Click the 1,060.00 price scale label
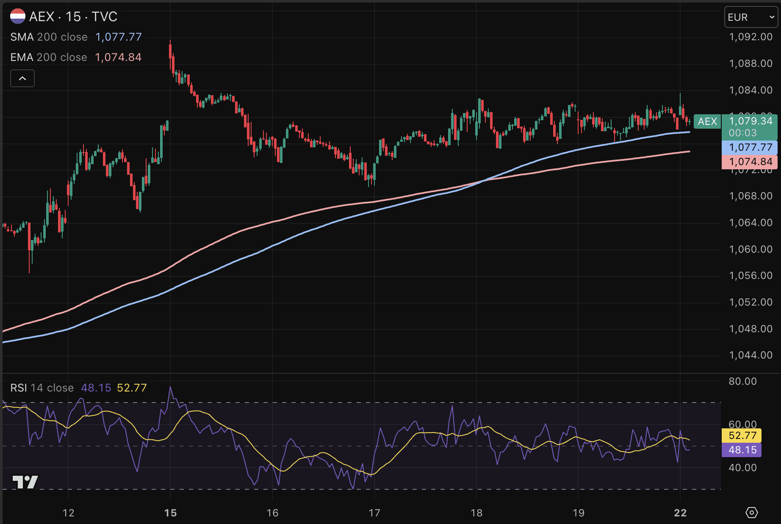781x524 pixels. [751, 249]
